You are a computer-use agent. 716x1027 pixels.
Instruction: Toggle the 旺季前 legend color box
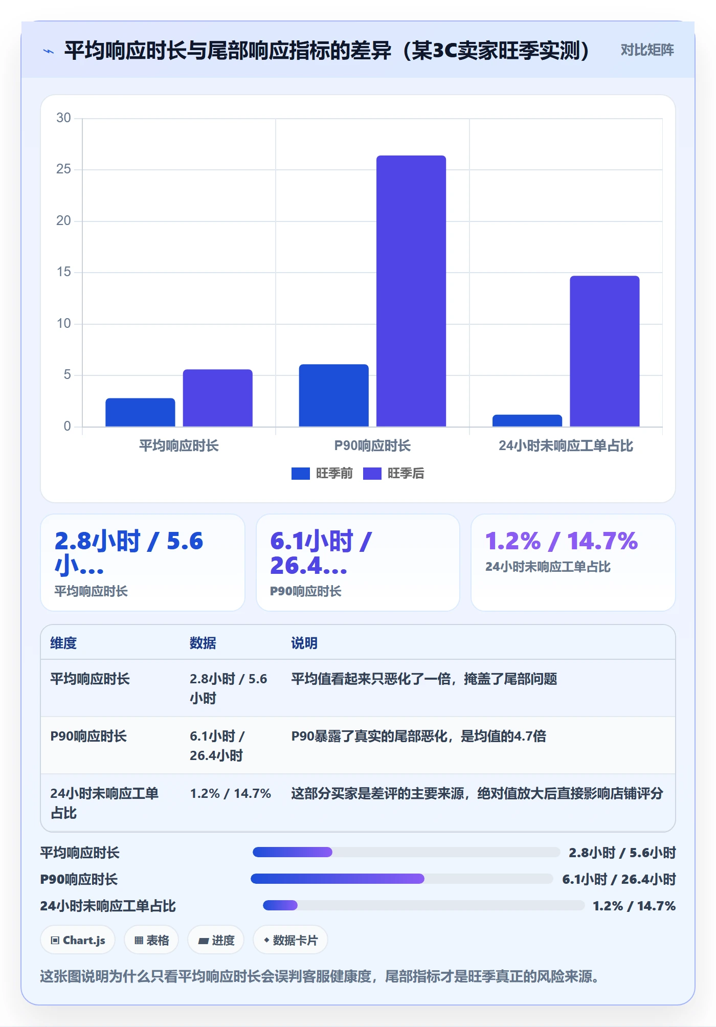click(300, 474)
